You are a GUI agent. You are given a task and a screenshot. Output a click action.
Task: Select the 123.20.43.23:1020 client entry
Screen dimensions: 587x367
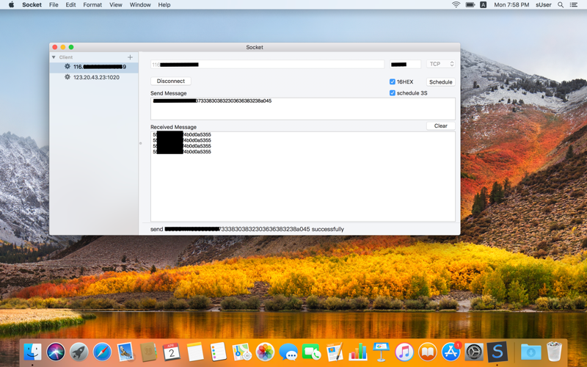(x=96, y=77)
